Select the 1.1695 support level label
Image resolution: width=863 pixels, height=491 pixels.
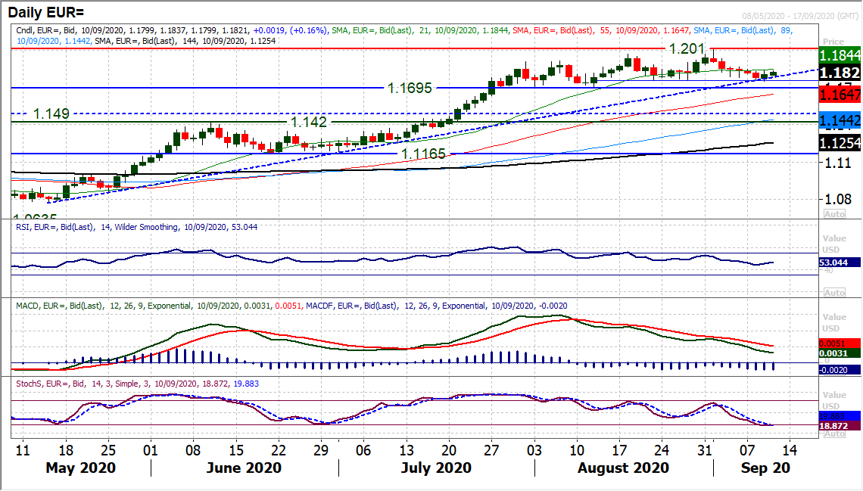tap(410, 88)
